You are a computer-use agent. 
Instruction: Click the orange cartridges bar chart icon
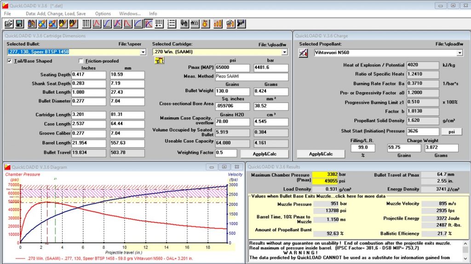coord(218,24)
